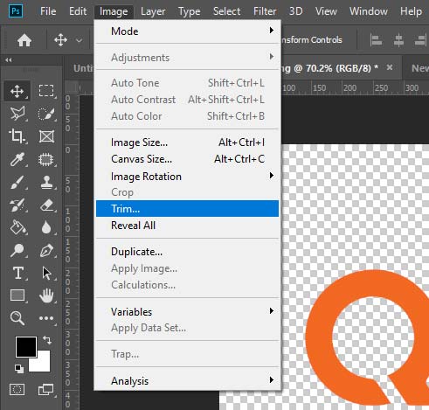Select the Frame tool
The width and height of the screenshot is (429, 410).
click(x=46, y=136)
